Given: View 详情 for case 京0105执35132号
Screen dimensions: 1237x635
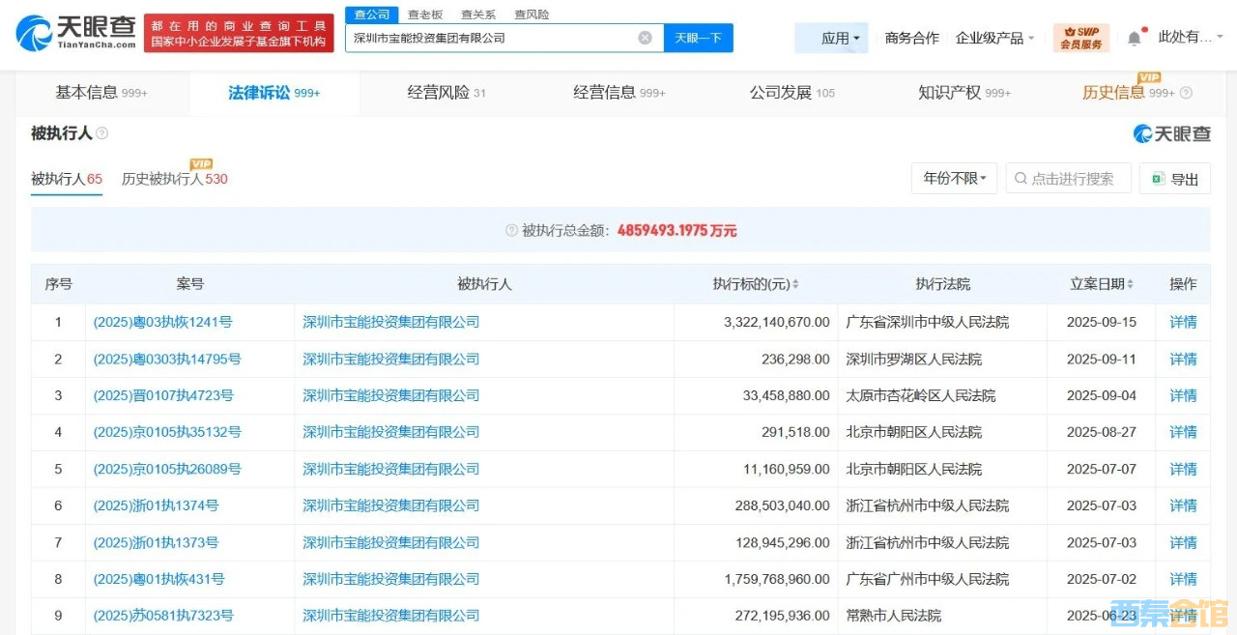Looking at the screenshot, I should (x=1183, y=432).
